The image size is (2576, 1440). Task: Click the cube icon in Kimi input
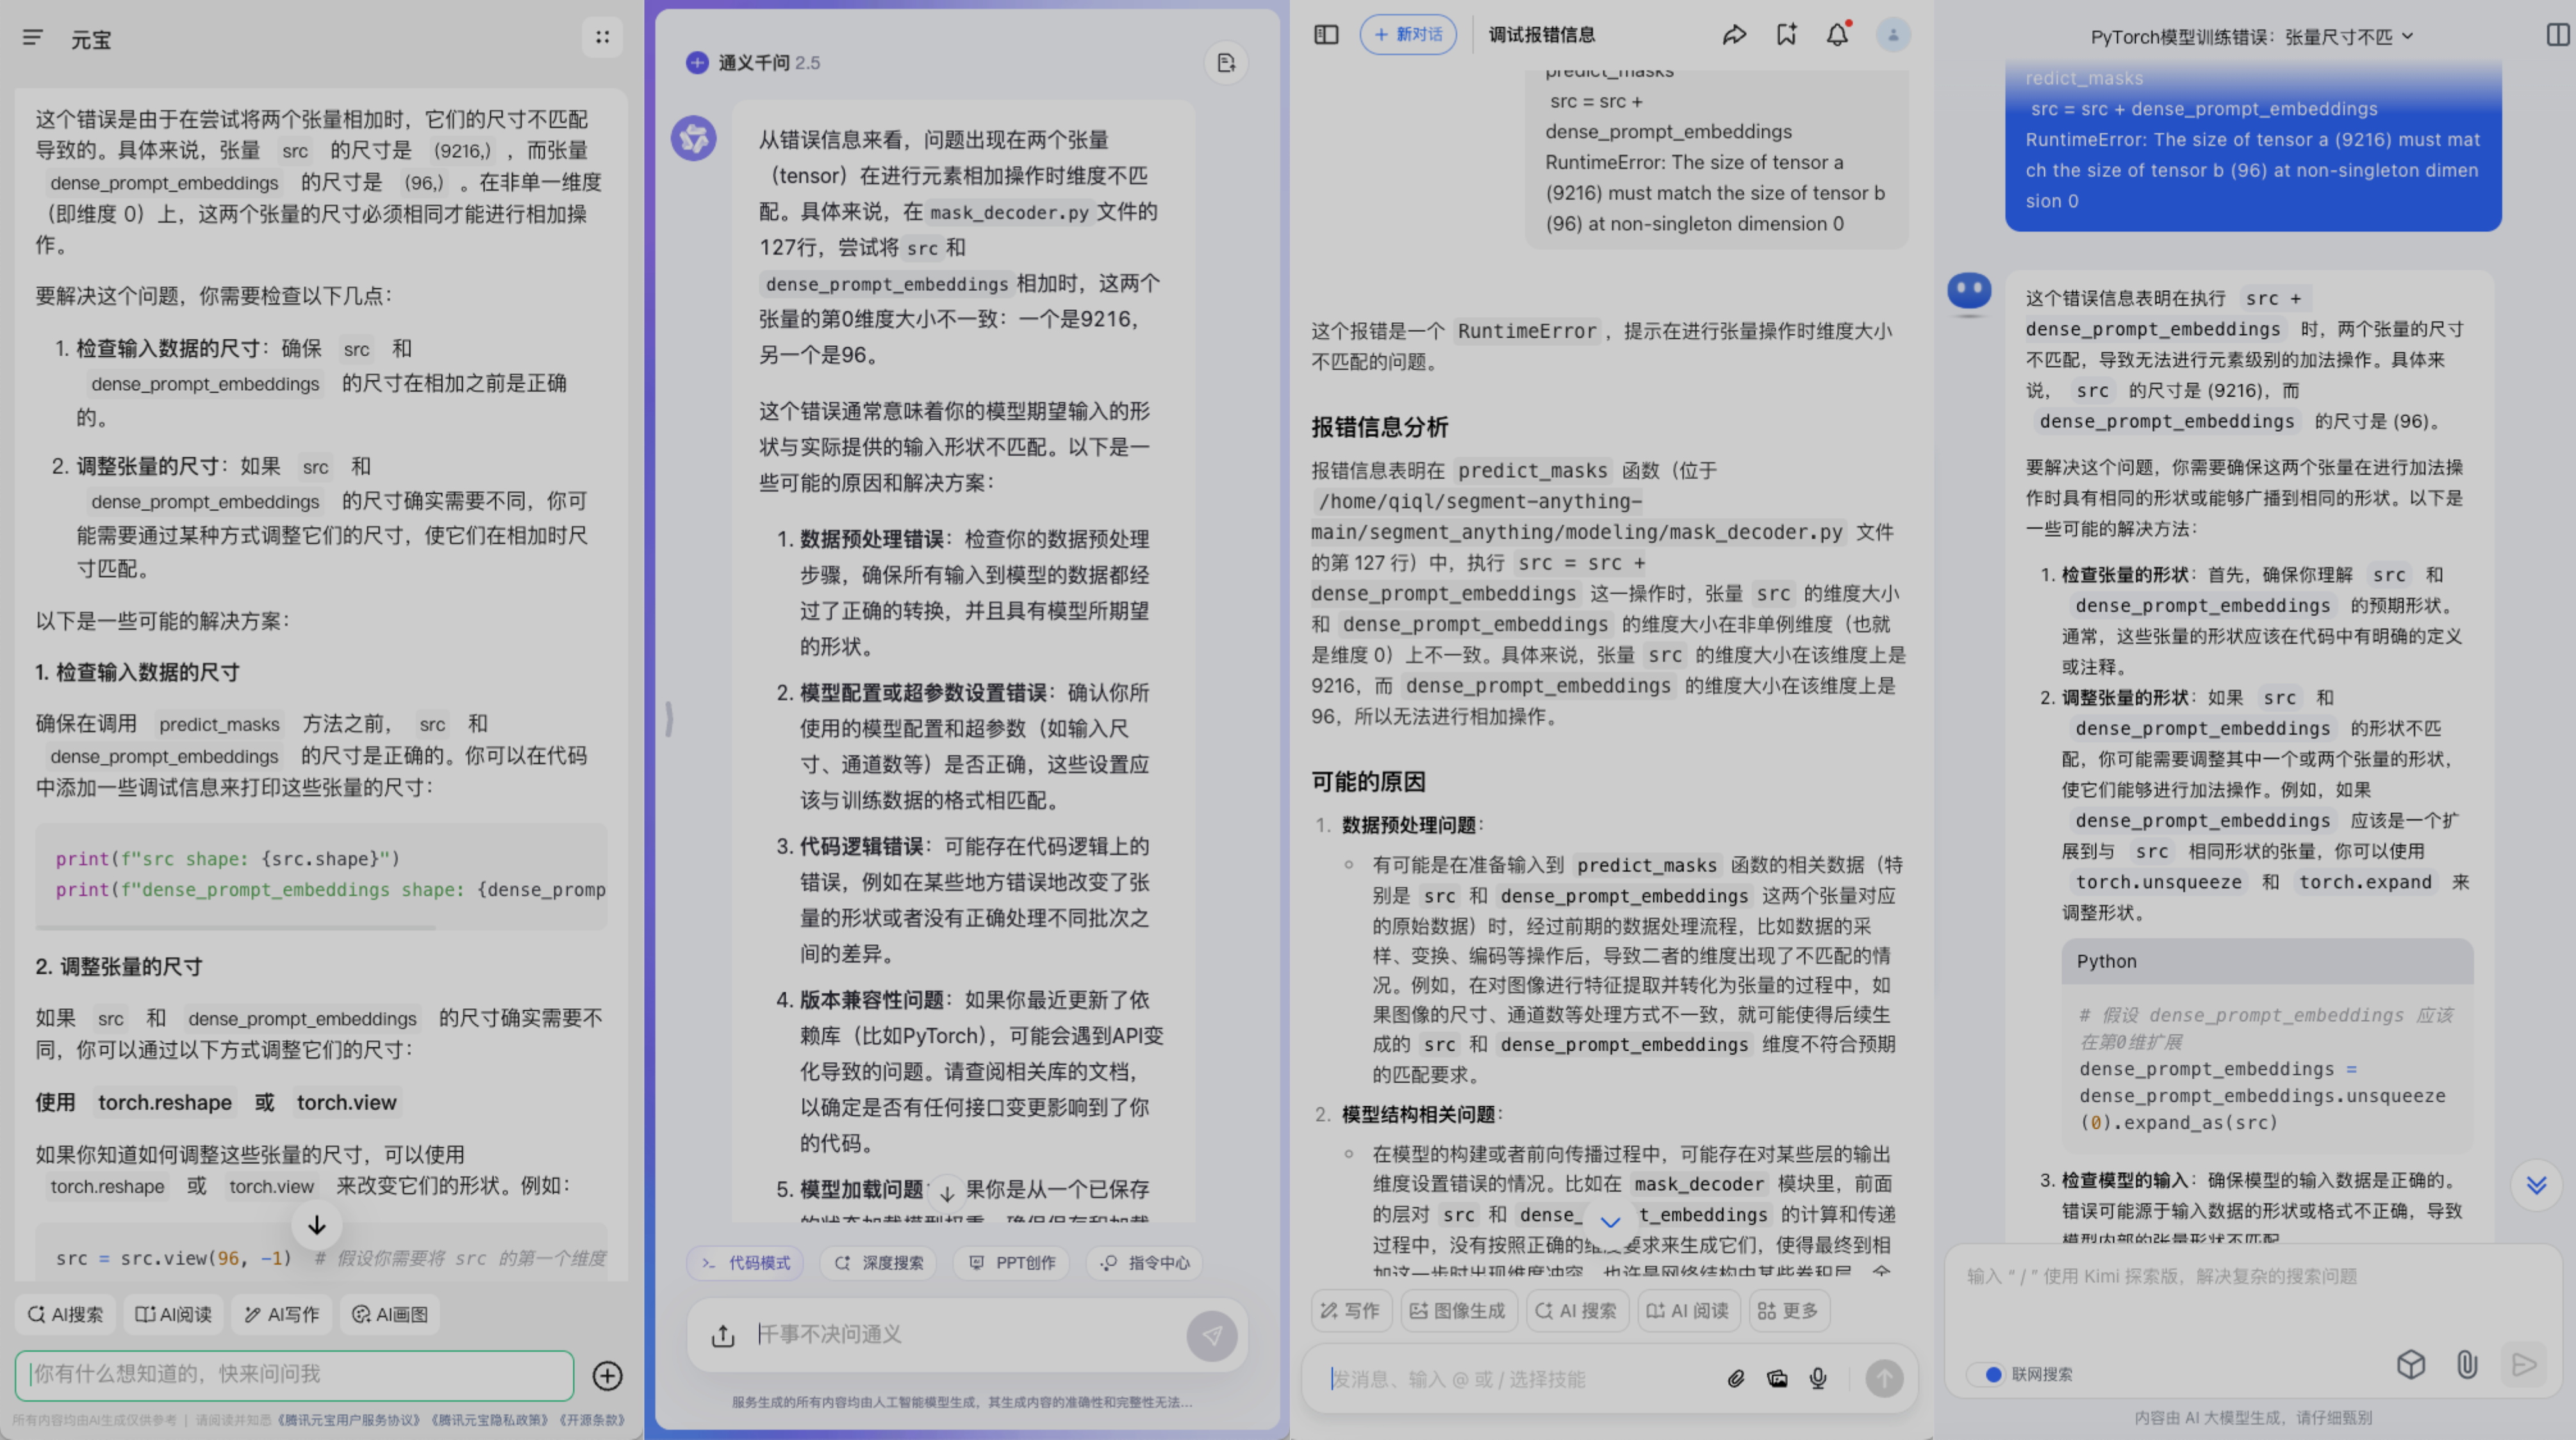tap(2411, 1364)
